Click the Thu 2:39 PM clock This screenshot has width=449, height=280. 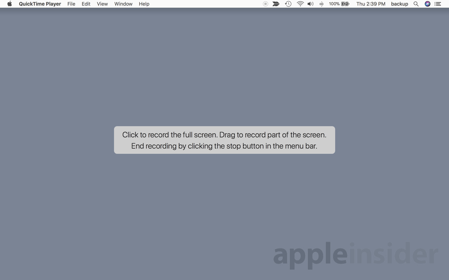click(x=371, y=4)
